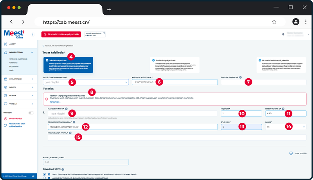Open the notifications bell
Image resolution: width=313 pixels, height=180 pixels.
coord(283,34)
